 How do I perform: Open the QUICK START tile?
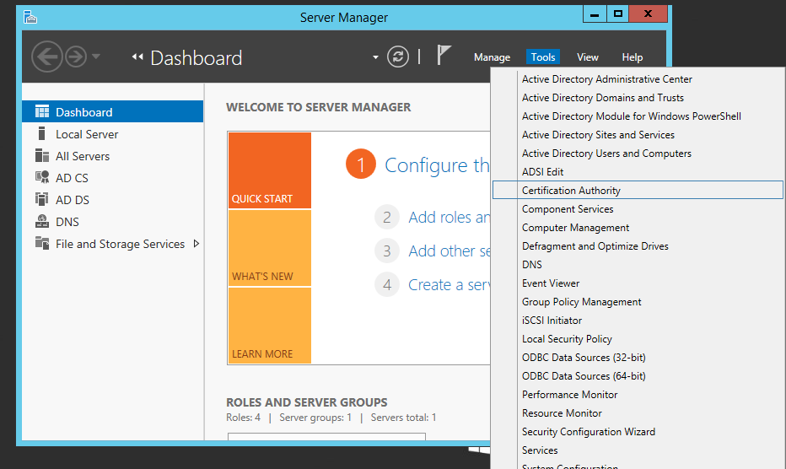click(270, 170)
